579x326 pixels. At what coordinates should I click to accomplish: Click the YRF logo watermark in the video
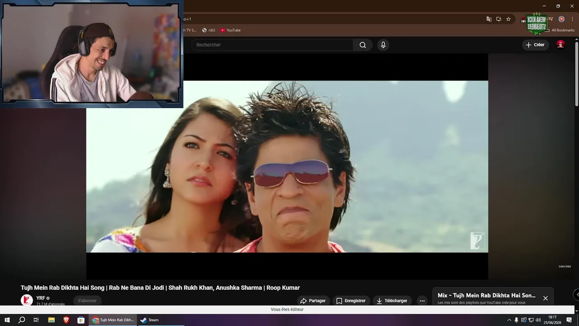click(478, 241)
